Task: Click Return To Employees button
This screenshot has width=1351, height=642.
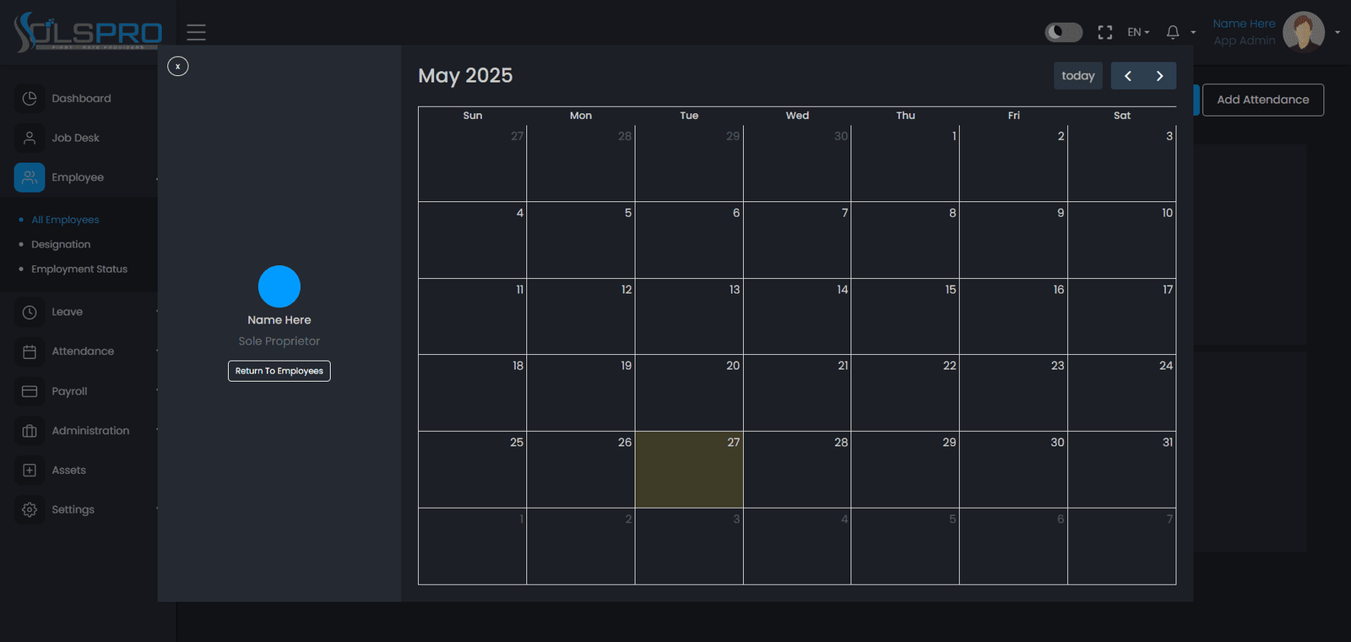Action: pyautogui.click(x=279, y=371)
